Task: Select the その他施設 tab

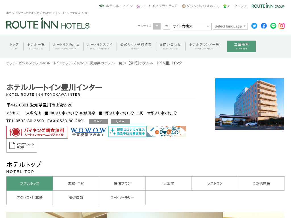Action: 261,184
